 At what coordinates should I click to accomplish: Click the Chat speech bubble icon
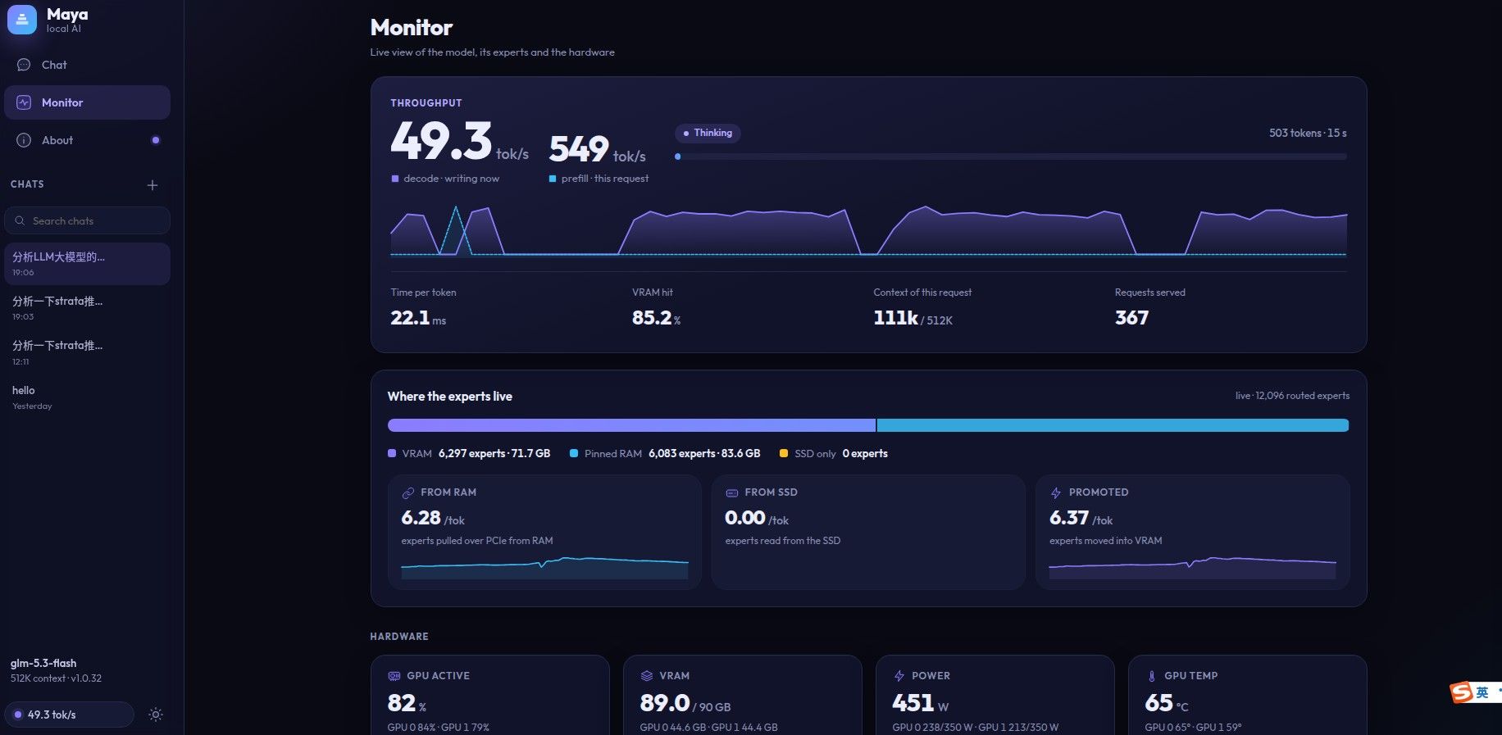pos(24,65)
